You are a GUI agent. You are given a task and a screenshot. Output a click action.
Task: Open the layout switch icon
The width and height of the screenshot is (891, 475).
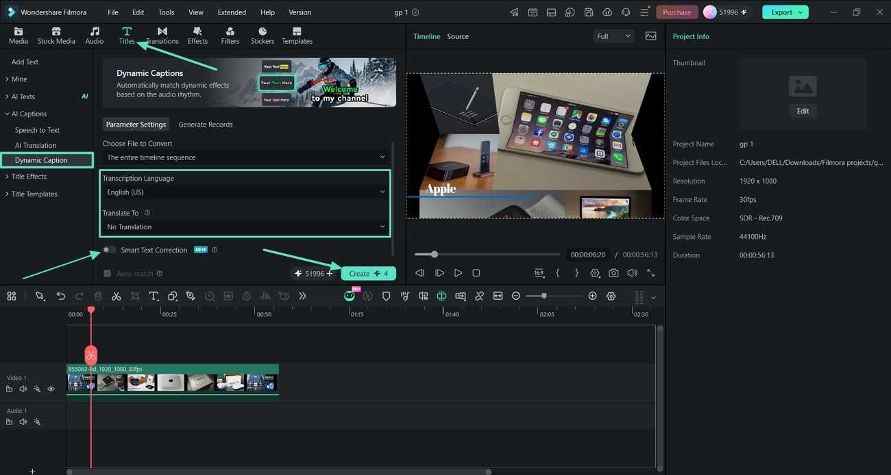point(552,12)
